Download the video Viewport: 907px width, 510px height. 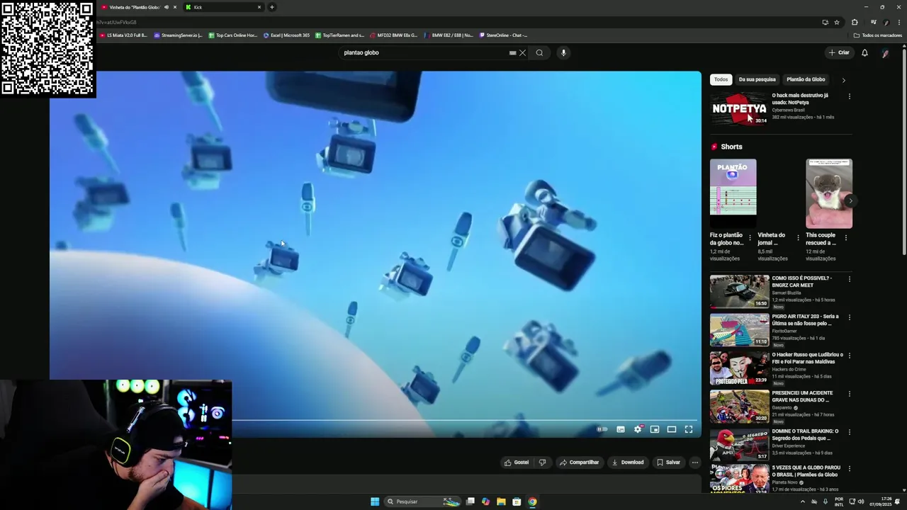(628, 463)
